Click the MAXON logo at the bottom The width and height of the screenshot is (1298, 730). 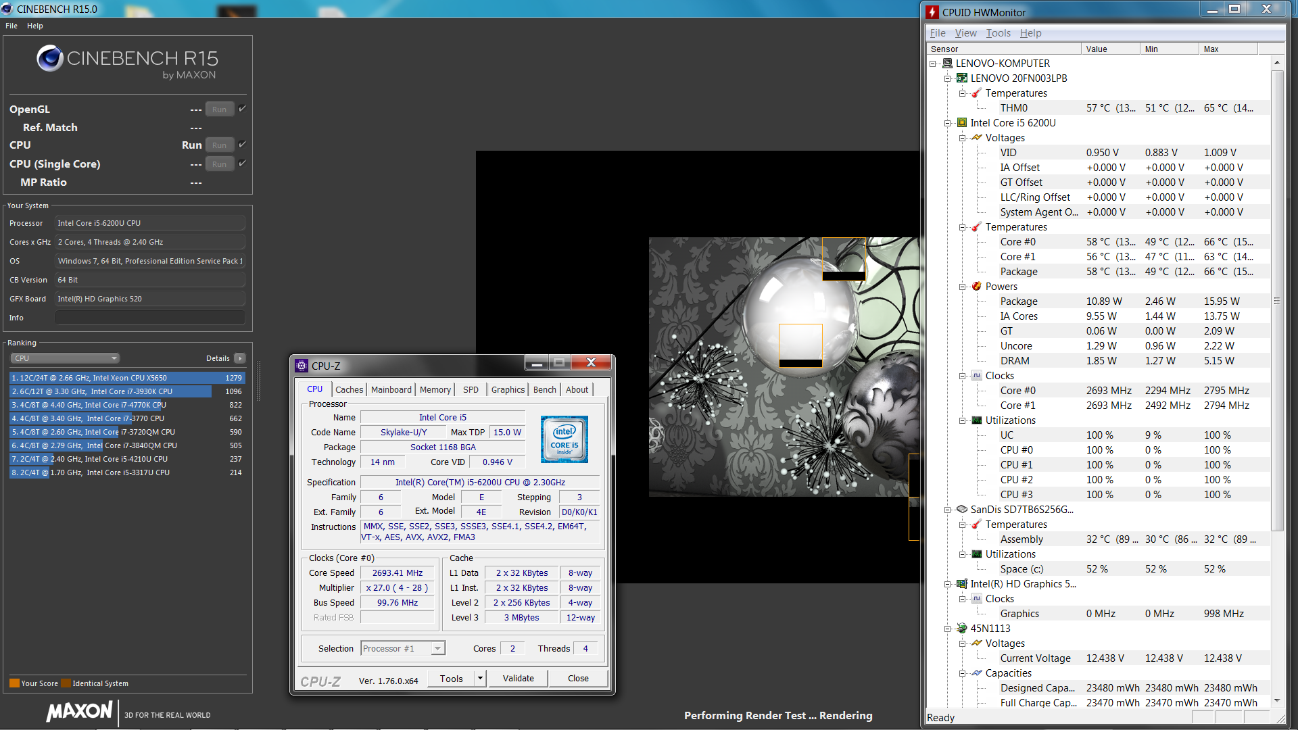(x=79, y=712)
